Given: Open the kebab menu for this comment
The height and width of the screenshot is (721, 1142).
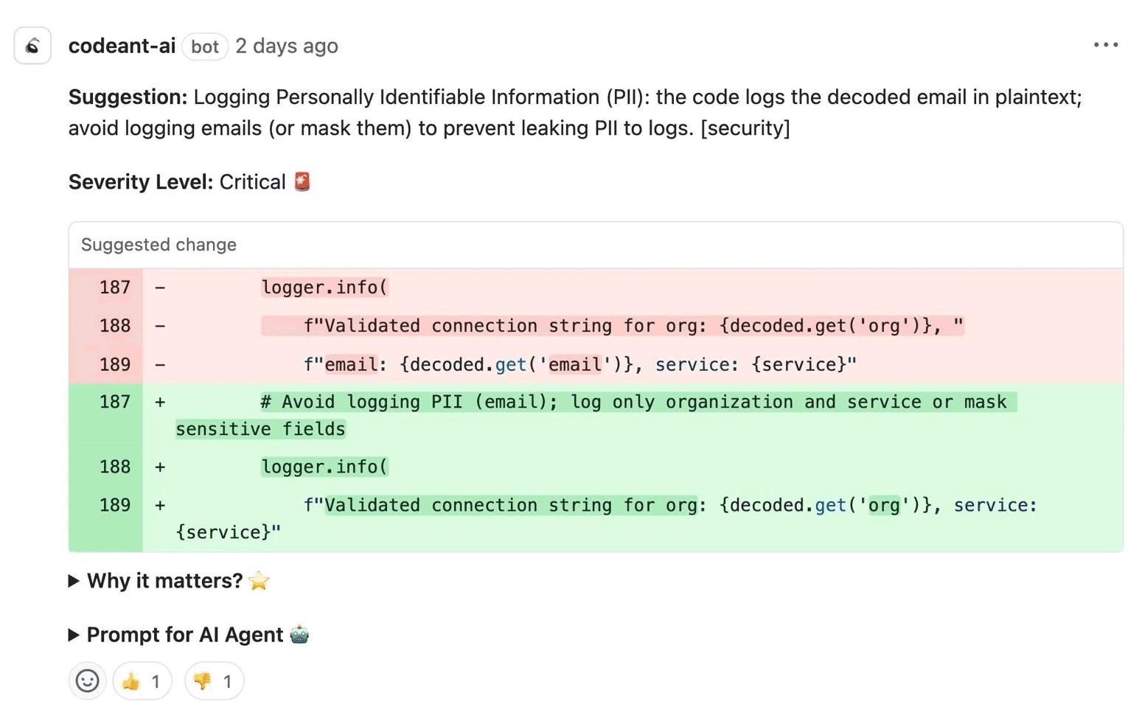Looking at the screenshot, I should click(x=1106, y=44).
